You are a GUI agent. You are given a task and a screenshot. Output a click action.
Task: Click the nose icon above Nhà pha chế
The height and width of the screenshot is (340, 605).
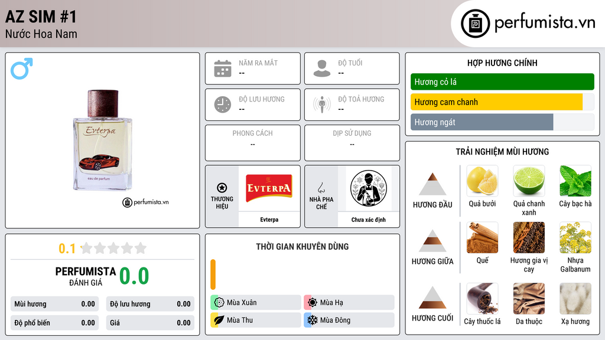click(321, 188)
